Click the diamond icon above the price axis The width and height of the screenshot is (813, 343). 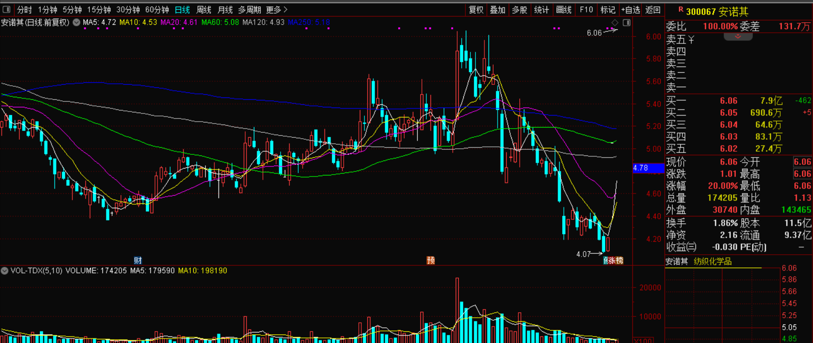(615, 23)
